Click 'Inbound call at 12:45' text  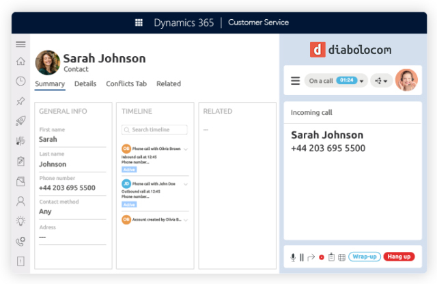[x=139, y=157]
